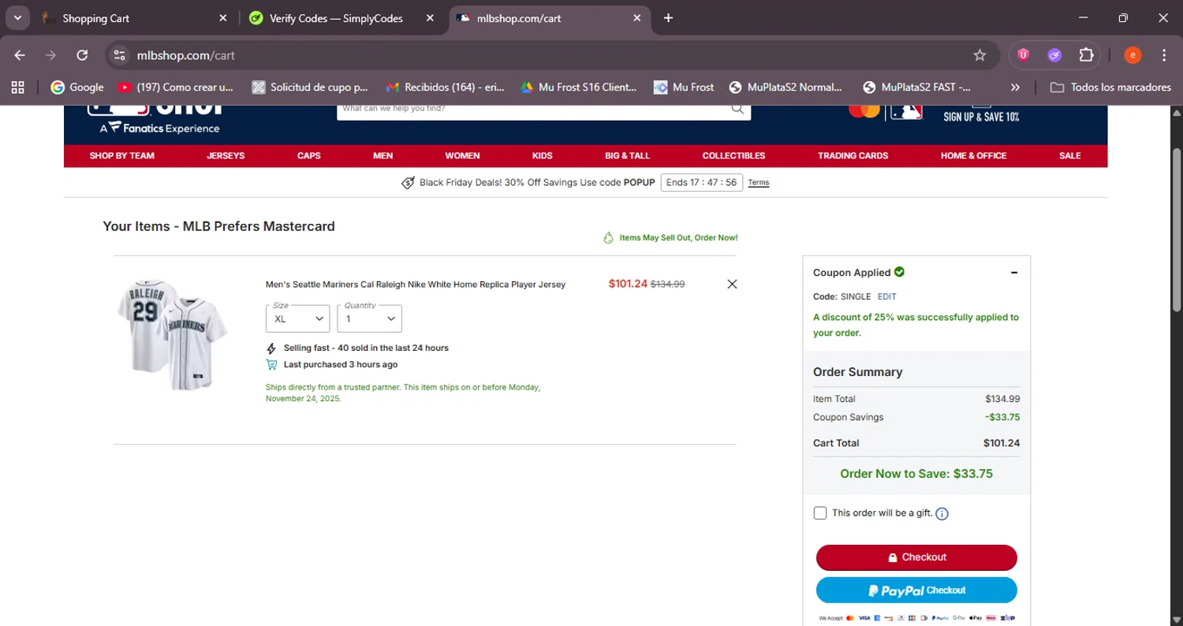This screenshot has height=626, width=1183.
Task: Open Home & Office menu
Action: click(973, 155)
